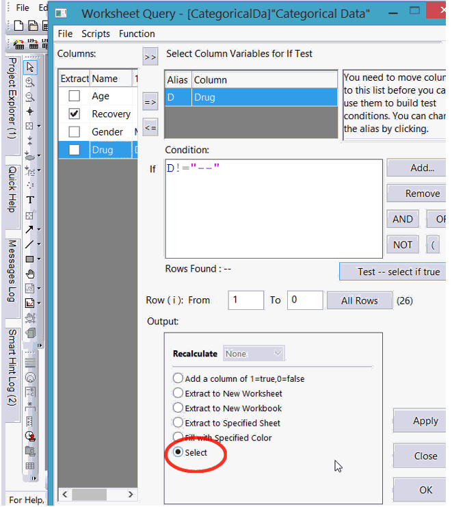Screen dimensions: 452x507
Task: Expand the Rectangle tool dropdown arrow
Action: click(x=39, y=260)
